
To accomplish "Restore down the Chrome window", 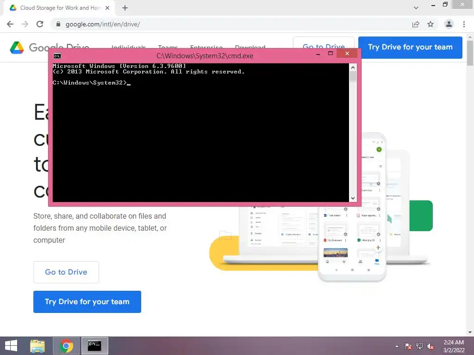I will [445, 5].
